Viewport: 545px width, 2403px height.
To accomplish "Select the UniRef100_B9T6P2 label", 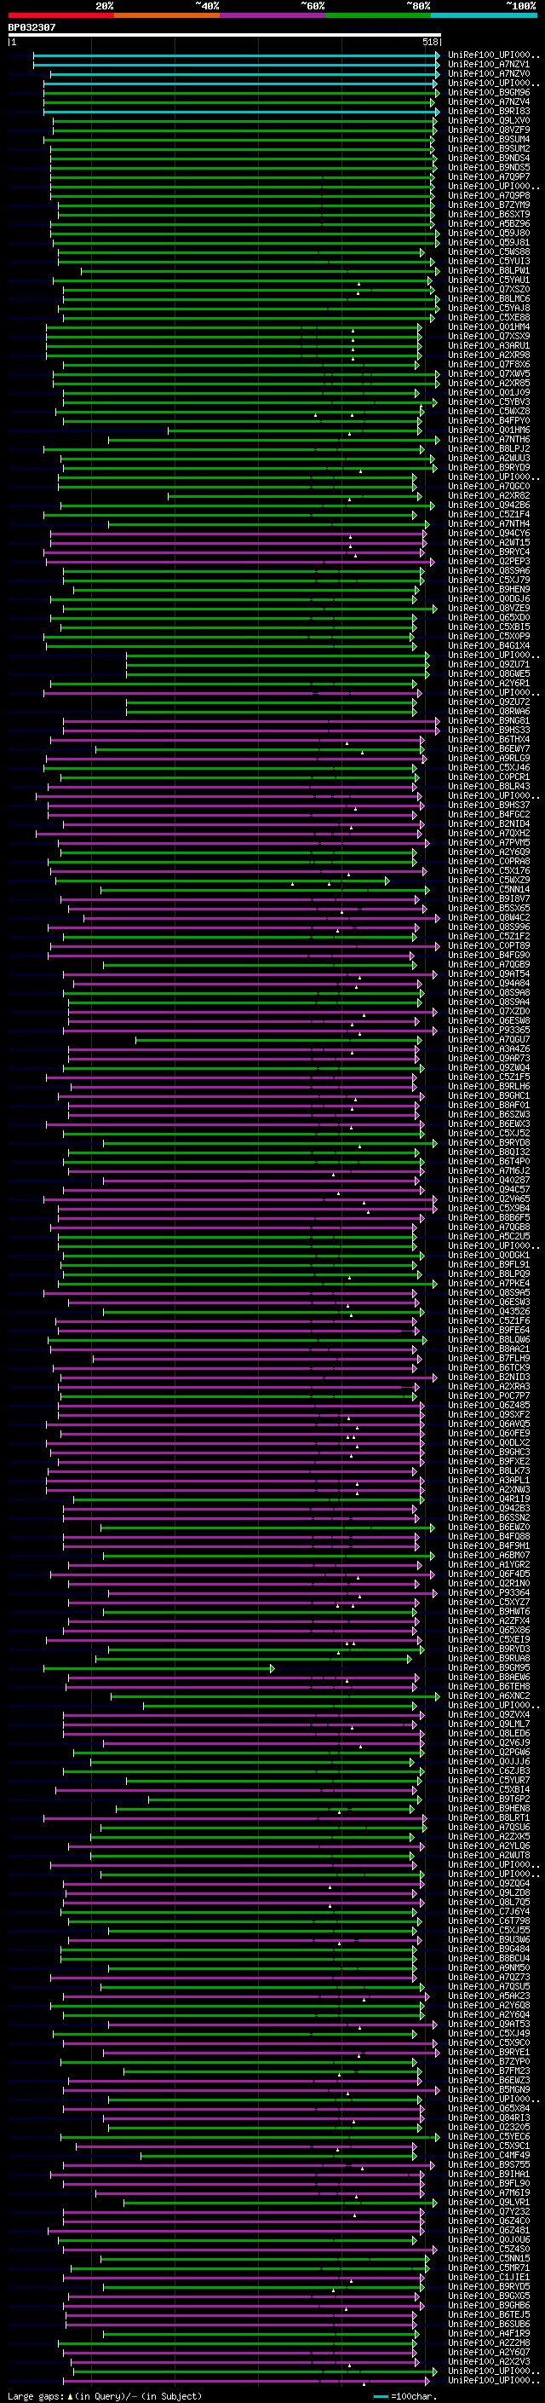I will click(x=489, y=1799).
